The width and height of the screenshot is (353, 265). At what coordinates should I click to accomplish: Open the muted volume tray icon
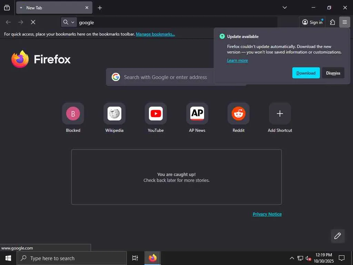click(x=308, y=258)
